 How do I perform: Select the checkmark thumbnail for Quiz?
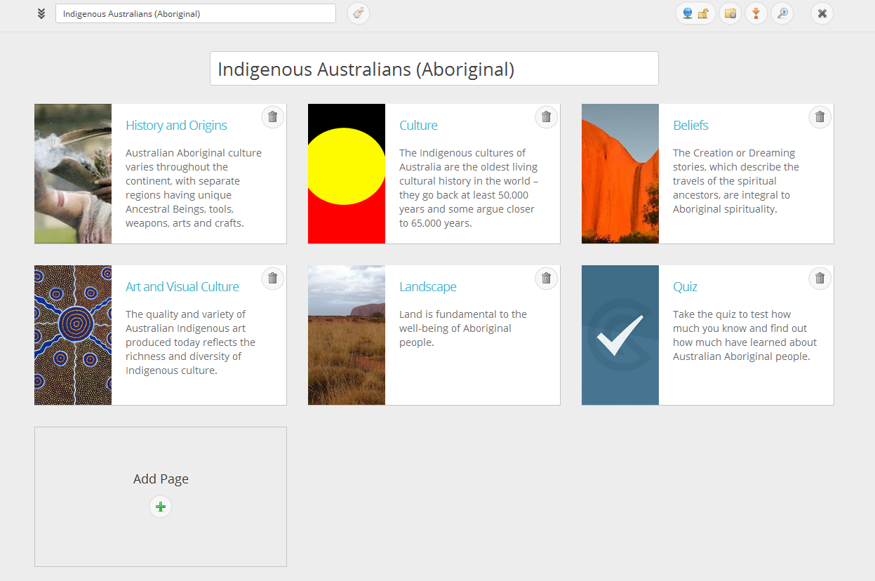pyautogui.click(x=620, y=335)
